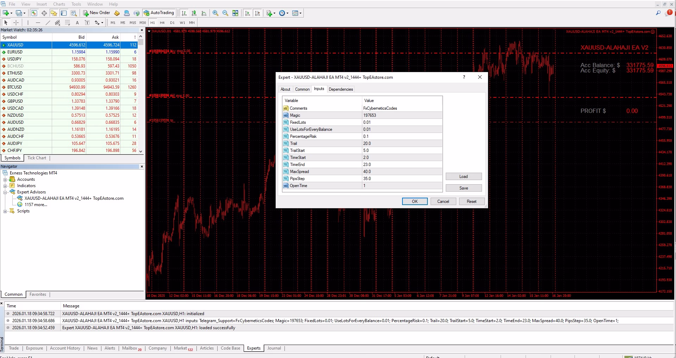The image size is (676, 358).
Task: Switch chart to line chart icon
Action: pos(204,13)
